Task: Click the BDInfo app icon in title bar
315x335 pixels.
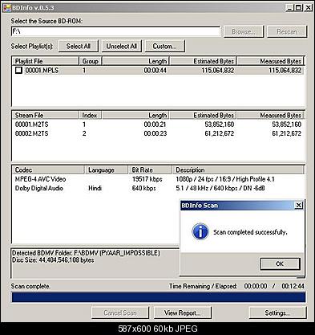Action: coord(6,7)
